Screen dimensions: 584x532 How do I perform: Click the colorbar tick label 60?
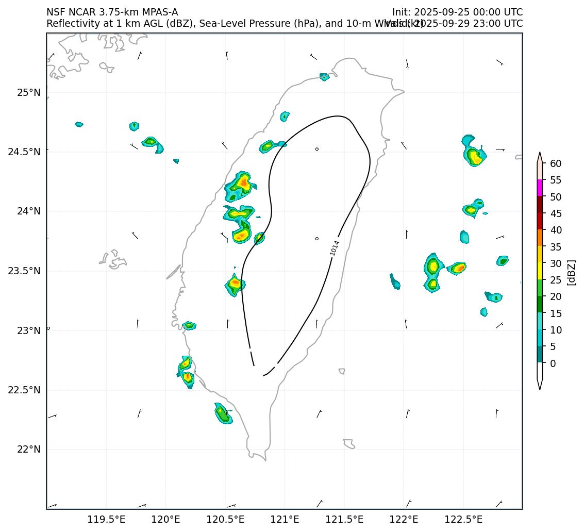[556, 163]
